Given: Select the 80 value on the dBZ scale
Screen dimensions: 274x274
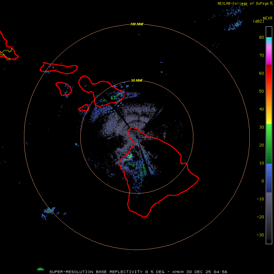Looking at the screenshot, I should coord(262,37).
